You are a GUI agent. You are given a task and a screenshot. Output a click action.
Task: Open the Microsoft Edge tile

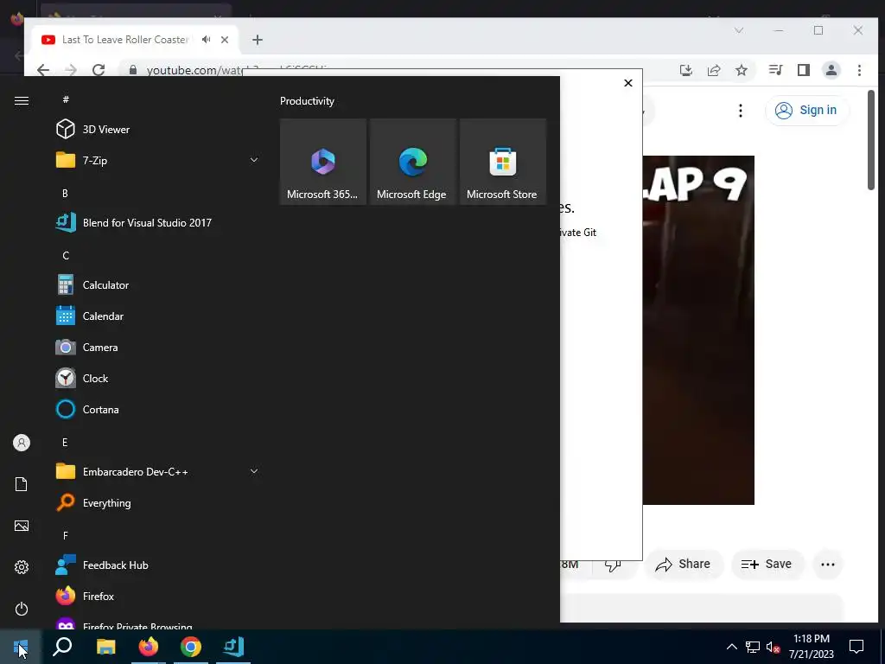coord(412,162)
